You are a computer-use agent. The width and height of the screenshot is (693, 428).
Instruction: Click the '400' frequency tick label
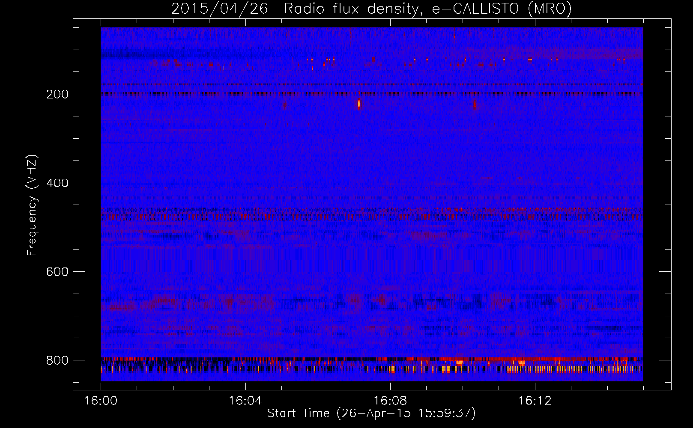point(57,183)
